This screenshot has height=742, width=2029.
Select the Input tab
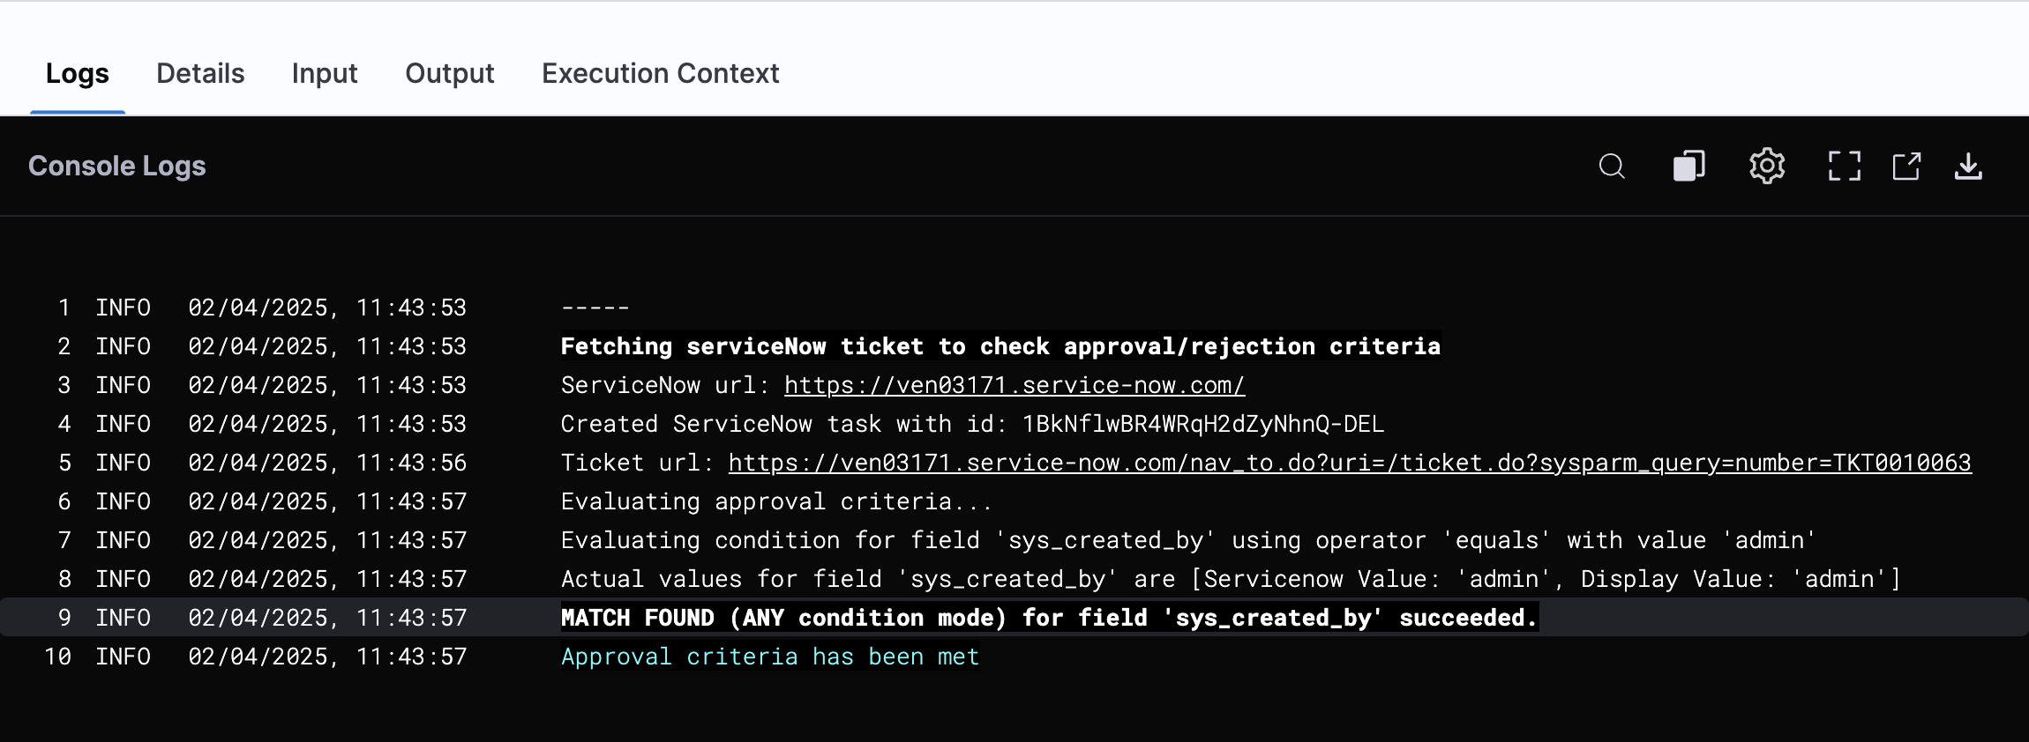coord(325,73)
